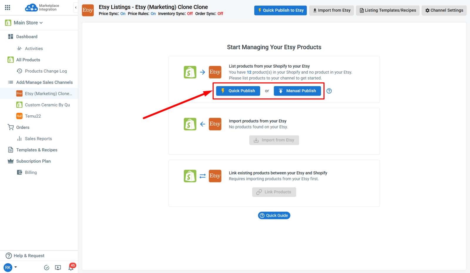Click the Billing wallet icon
Screen dimensions: 470x273
click(x=19, y=172)
